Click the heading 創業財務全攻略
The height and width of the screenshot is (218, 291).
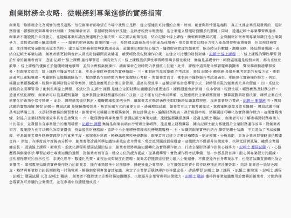pyautogui.click(x=85, y=13)
